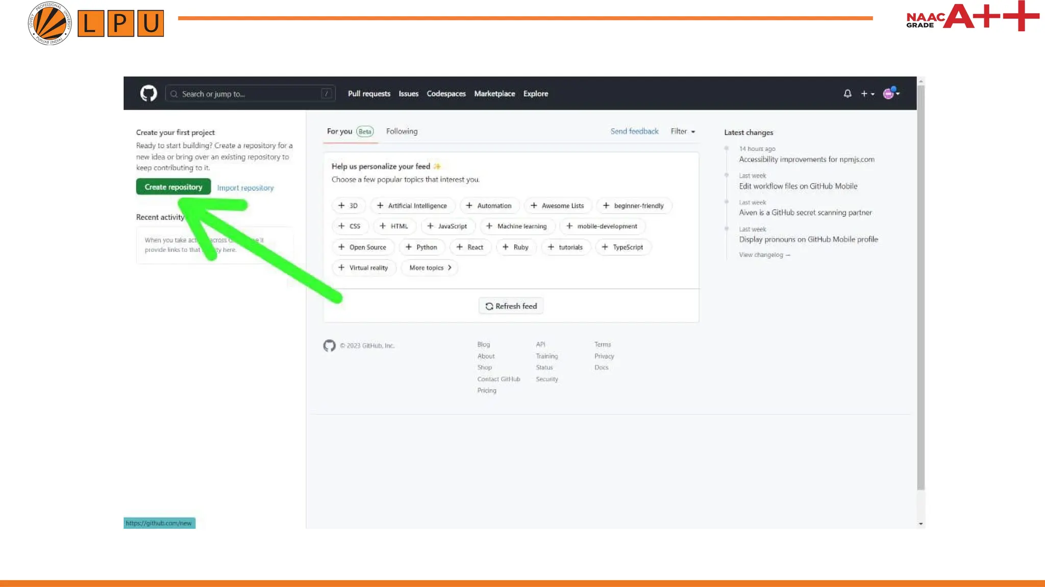Viewport: 1045px width, 587px height.
Task: Open the notifications bell icon
Action: pyautogui.click(x=848, y=94)
